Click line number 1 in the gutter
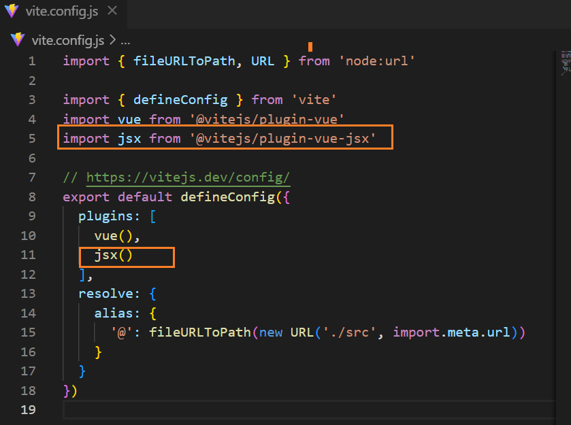Screen dimensions: 571x425 [x=32, y=61]
